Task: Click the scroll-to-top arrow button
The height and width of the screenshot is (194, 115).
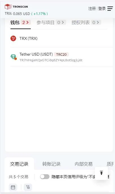Action: point(101,173)
